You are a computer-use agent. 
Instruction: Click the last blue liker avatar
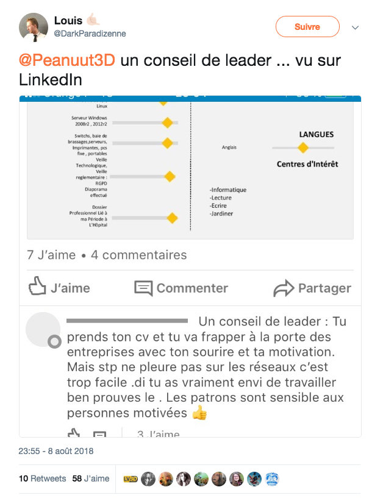pos(271,479)
